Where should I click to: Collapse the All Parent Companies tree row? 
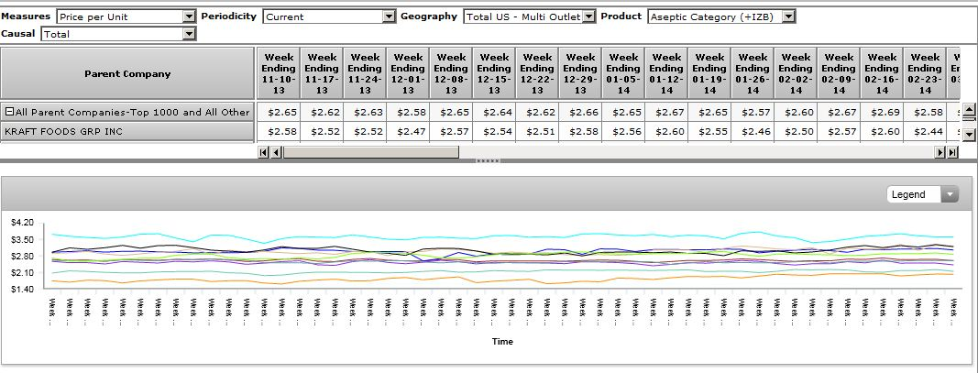9,112
